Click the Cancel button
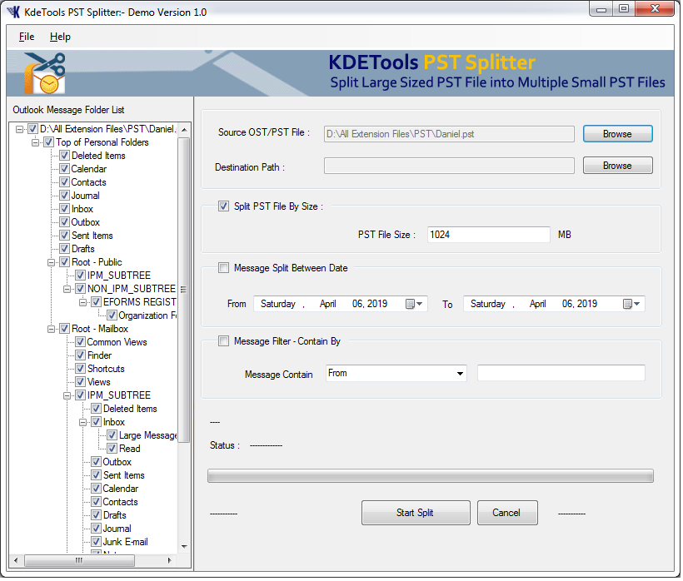 (506, 513)
